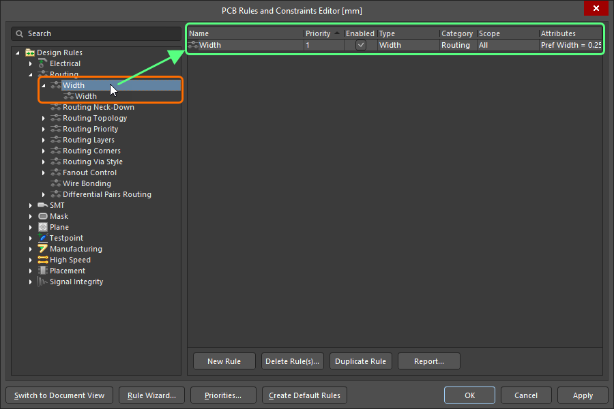Expand the Plane category
The width and height of the screenshot is (614, 409).
click(x=31, y=227)
